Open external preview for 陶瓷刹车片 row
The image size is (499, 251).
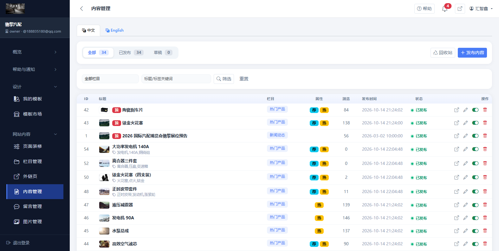pyautogui.click(x=457, y=110)
